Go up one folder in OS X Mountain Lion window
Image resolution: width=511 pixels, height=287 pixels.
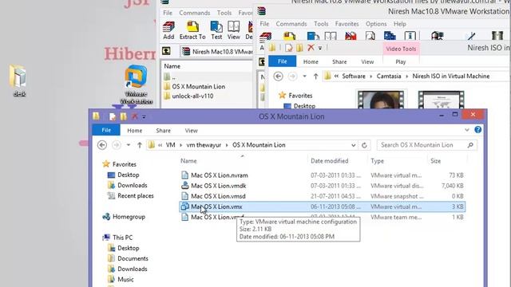[x=140, y=145]
